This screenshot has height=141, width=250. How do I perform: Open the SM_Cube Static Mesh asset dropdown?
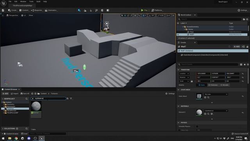coord(216,94)
